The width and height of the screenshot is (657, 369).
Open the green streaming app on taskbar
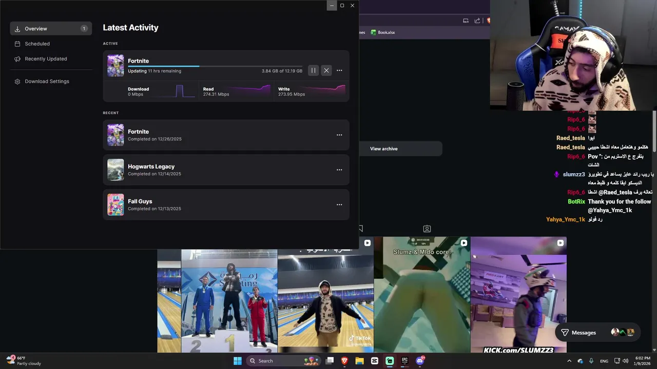[x=390, y=361]
